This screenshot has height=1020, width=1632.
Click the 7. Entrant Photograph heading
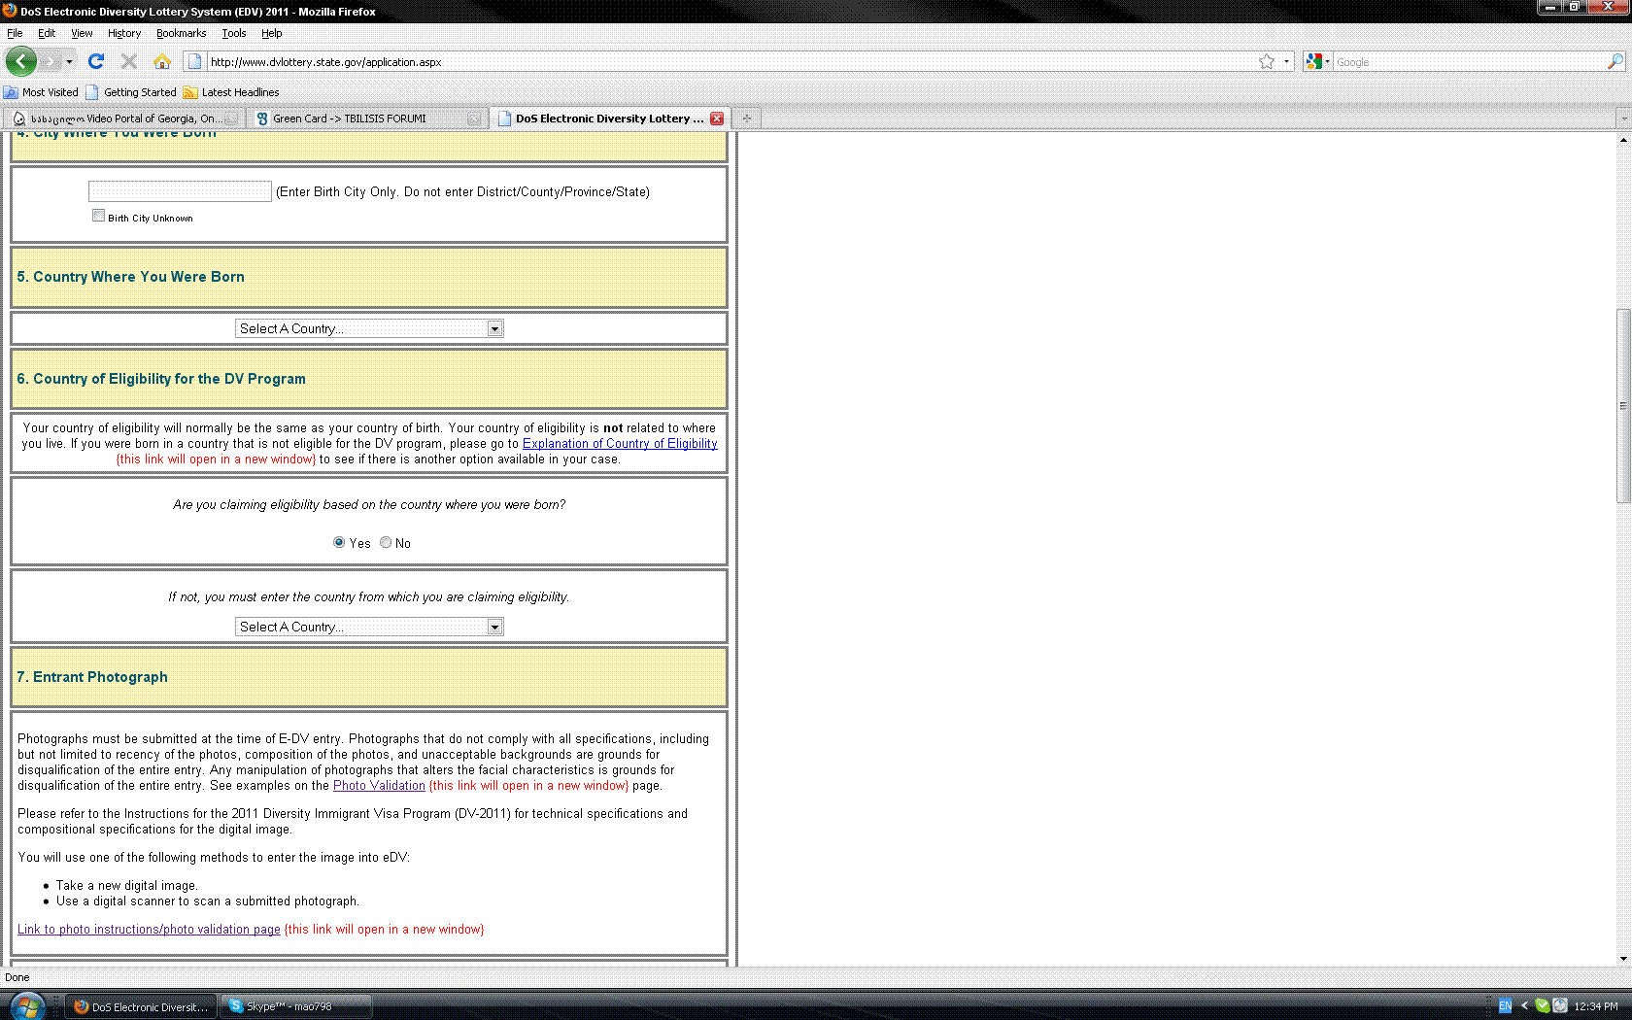pos(92,677)
